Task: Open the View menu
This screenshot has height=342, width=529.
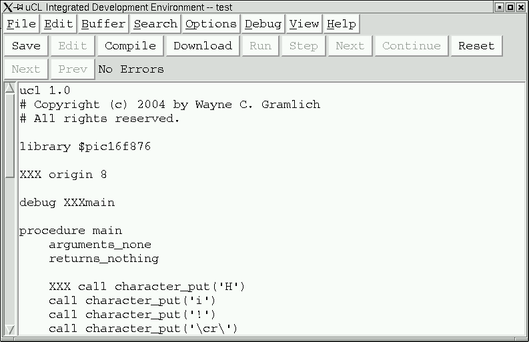Action: click(x=304, y=24)
